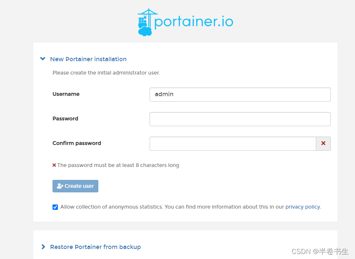Focus the Password input field
This screenshot has width=355, height=259.
(x=240, y=119)
